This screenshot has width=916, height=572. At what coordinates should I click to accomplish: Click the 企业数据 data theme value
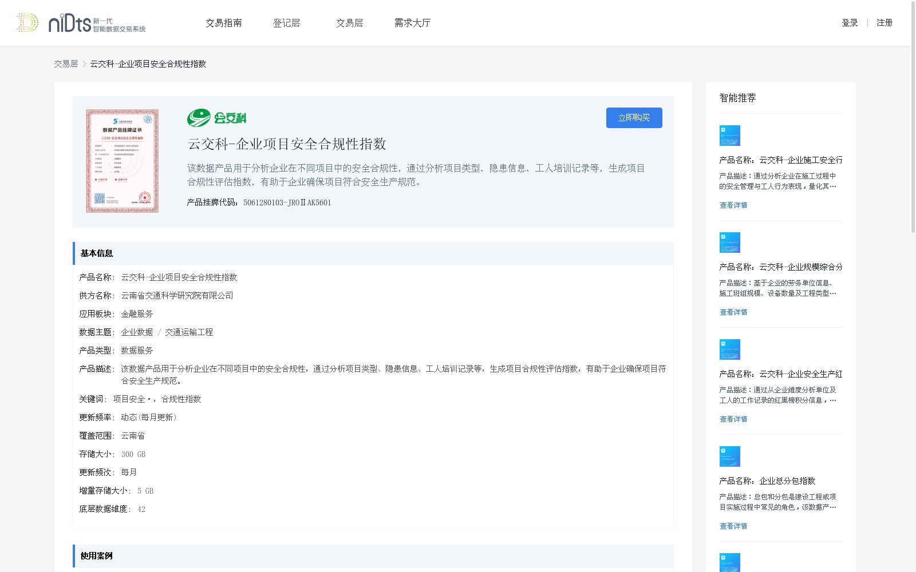(x=137, y=332)
